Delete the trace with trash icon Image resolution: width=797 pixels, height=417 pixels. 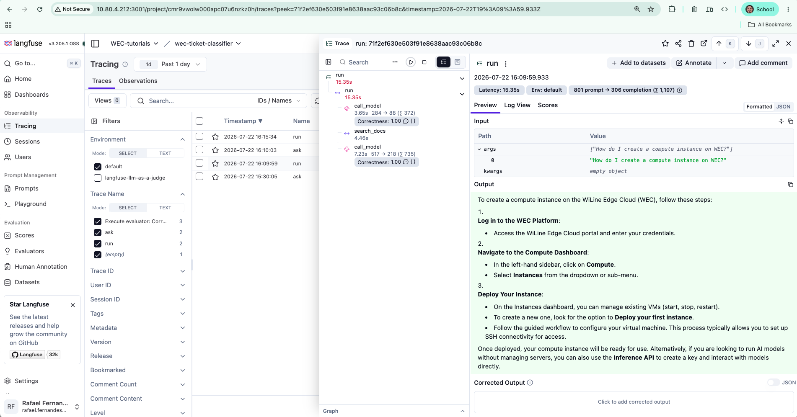691,44
